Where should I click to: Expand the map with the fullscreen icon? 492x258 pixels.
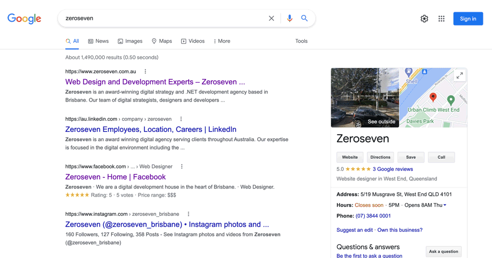point(459,76)
